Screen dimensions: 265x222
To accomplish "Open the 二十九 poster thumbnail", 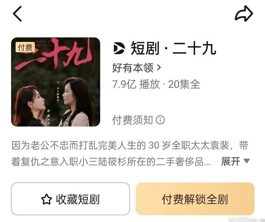I will [x=56, y=82].
